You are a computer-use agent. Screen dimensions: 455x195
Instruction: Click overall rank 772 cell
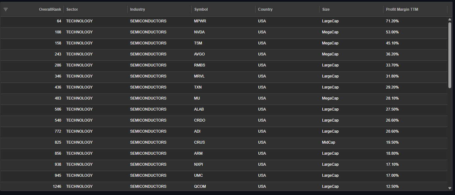coord(58,131)
